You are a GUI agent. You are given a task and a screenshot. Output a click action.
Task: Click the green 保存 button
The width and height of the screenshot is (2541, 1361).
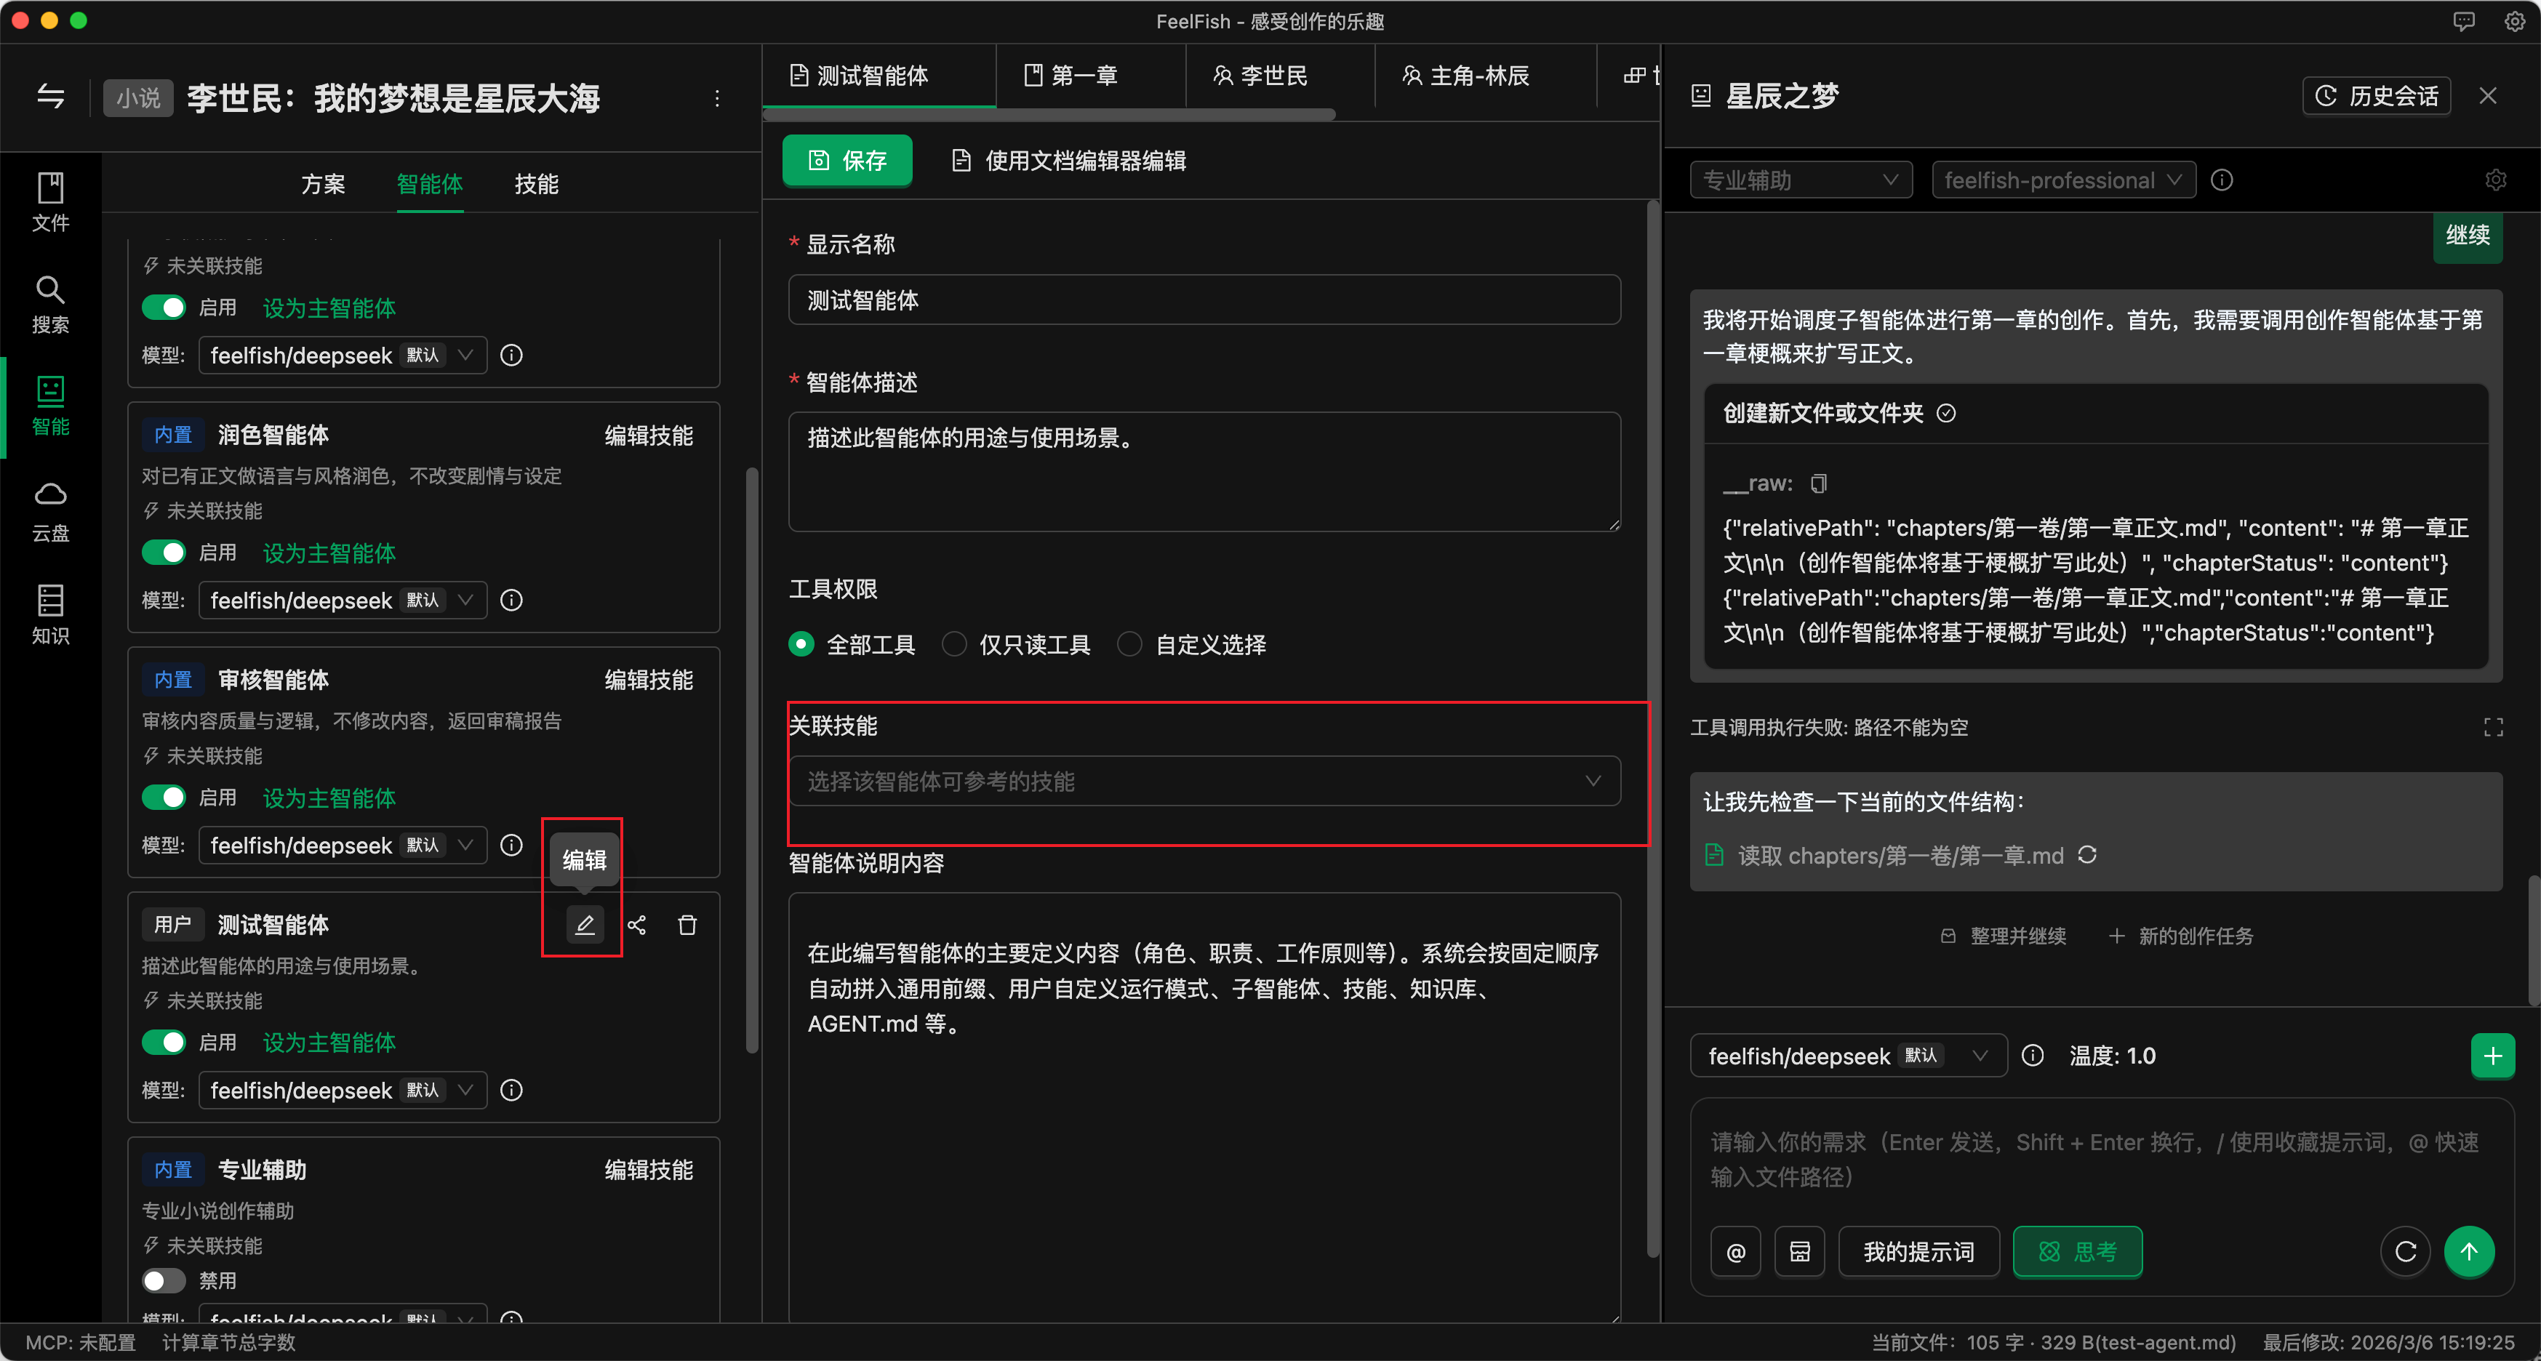pos(847,160)
